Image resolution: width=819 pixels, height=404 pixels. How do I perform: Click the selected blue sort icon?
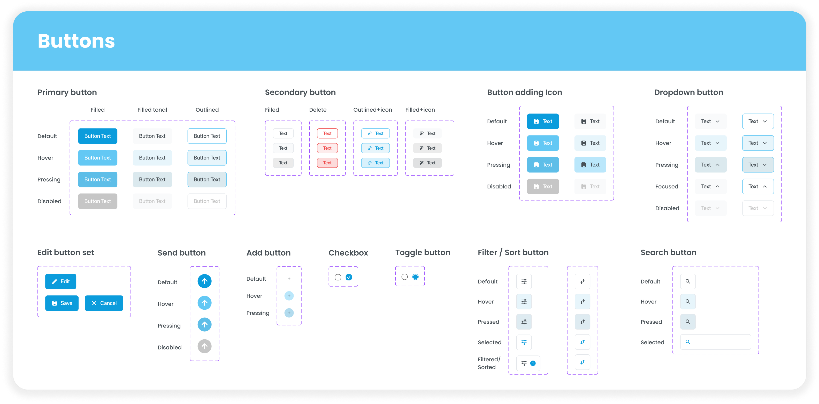(582, 342)
